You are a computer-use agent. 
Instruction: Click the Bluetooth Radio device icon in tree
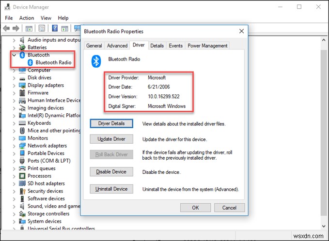coord(30,62)
